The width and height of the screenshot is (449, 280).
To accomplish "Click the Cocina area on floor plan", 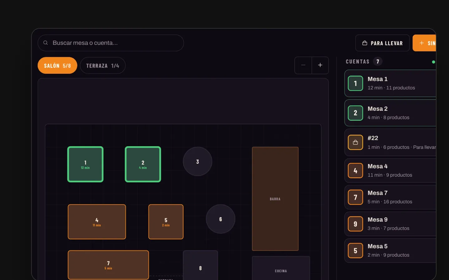I will (281, 268).
